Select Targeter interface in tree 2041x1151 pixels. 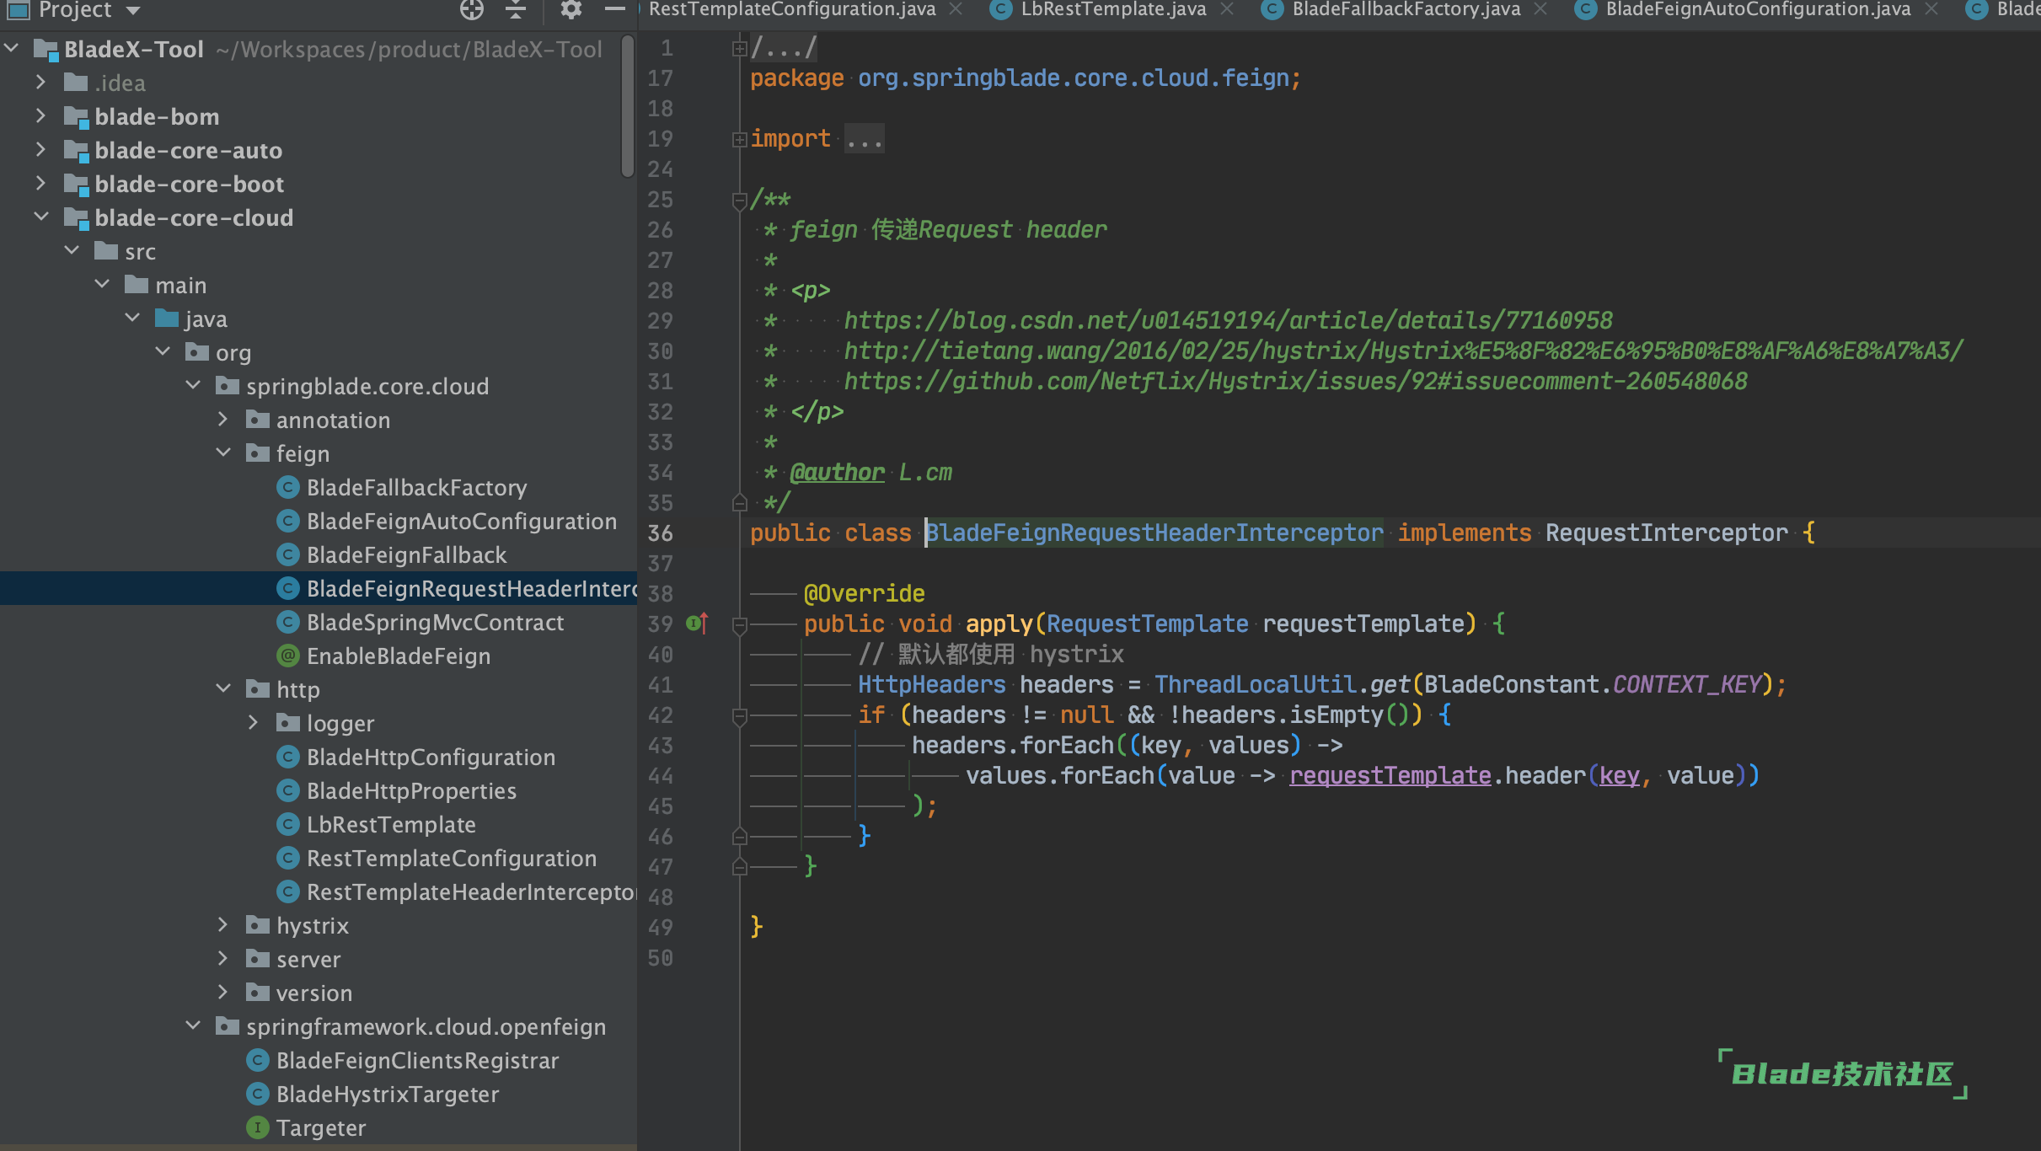click(x=321, y=1127)
